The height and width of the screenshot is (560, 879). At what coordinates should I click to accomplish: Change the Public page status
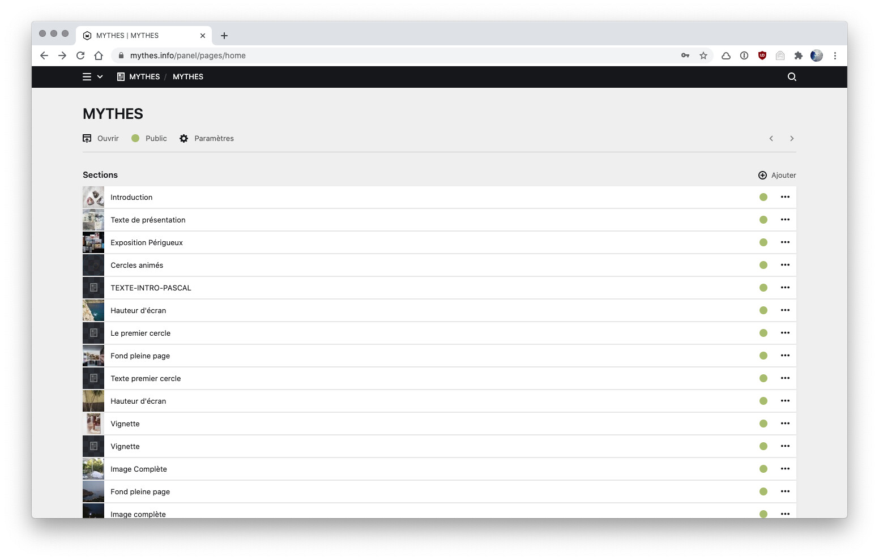pyautogui.click(x=149, y=139)
